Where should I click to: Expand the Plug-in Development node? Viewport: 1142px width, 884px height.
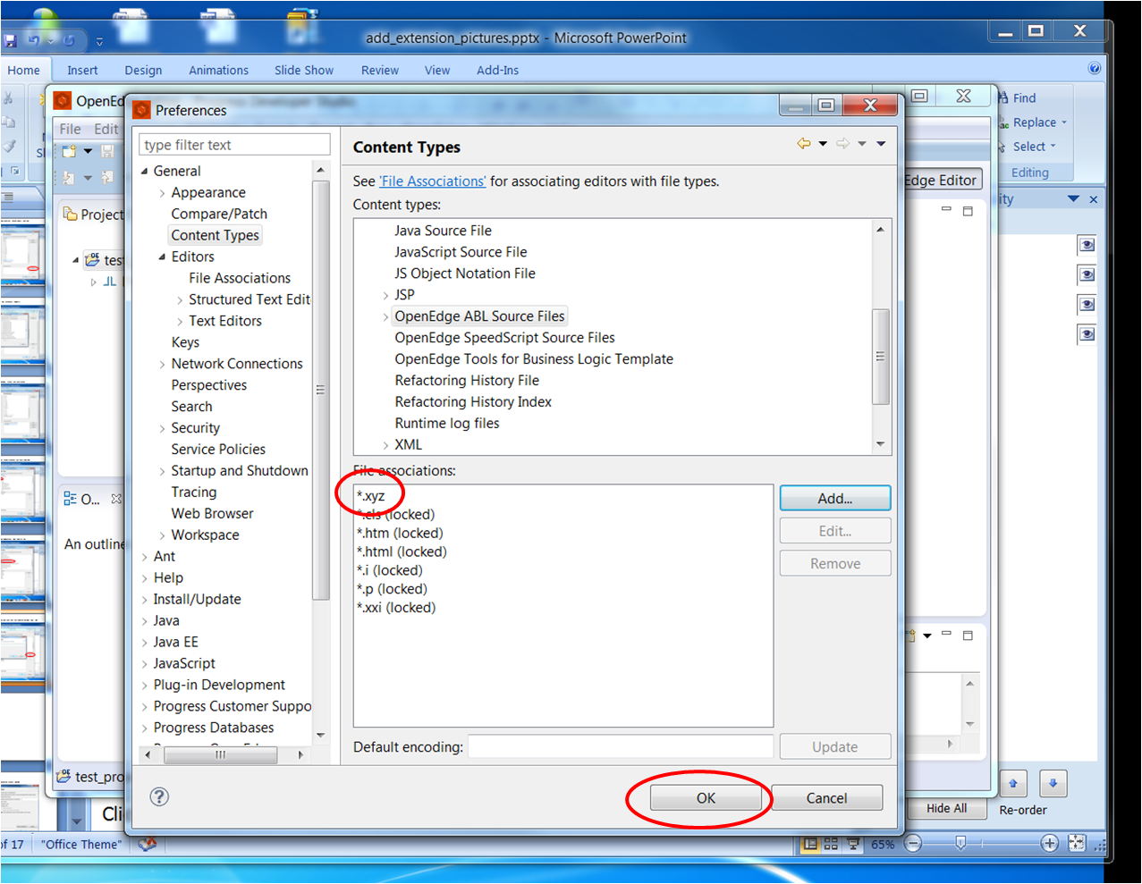144,686
